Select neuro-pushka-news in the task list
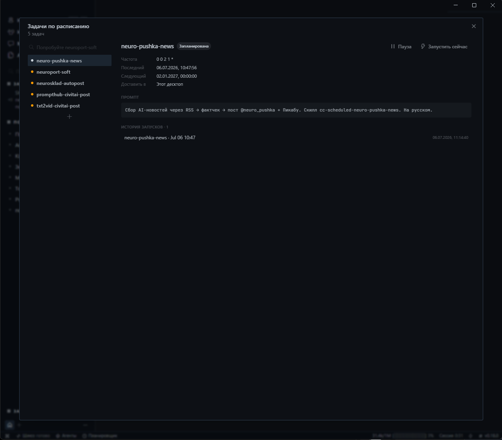The width and height of the screenshot is (502, 440). 70,60
